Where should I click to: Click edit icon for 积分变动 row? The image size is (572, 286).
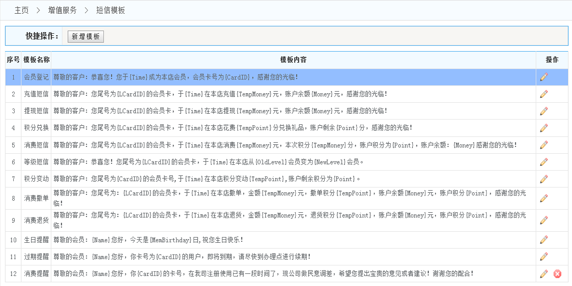(544, 179)
